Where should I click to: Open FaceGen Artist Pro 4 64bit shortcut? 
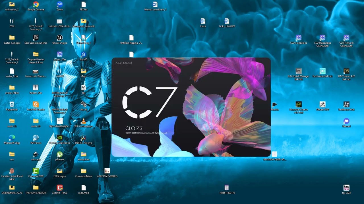(12, 171)
